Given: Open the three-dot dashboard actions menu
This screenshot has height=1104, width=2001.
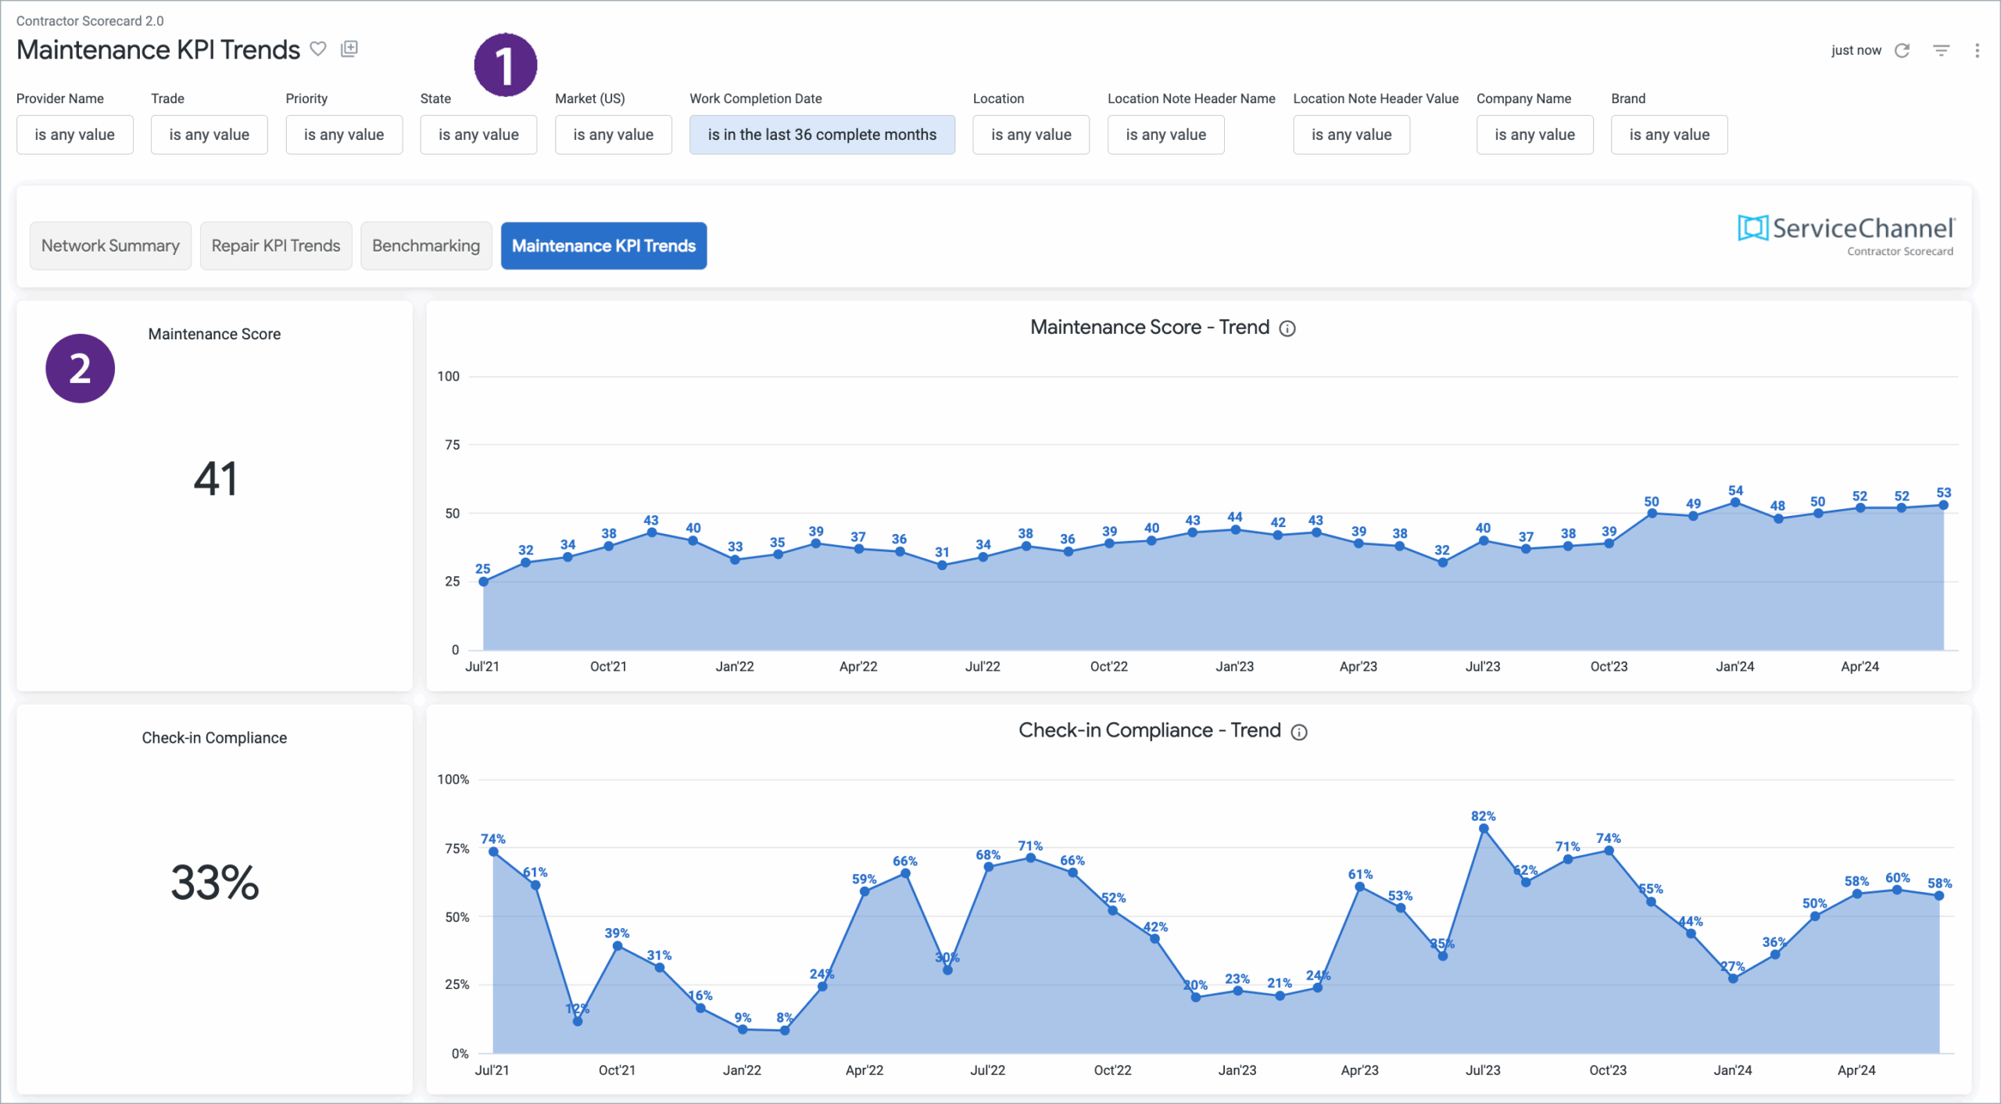Looking at the screenshot, I should (x=1977, y=51).
